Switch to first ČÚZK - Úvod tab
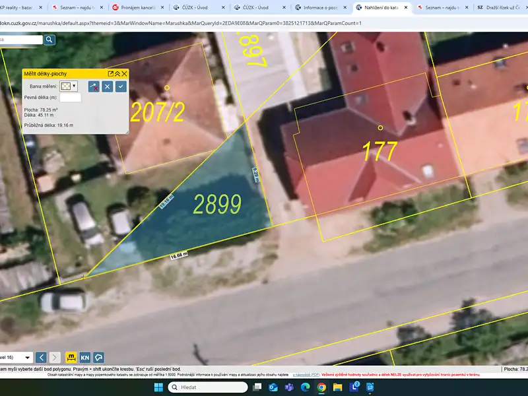The width and height of the screenshot is (528, 396). point(199,7)
